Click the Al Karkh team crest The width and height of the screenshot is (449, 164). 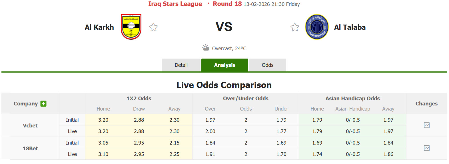point(131,27)
